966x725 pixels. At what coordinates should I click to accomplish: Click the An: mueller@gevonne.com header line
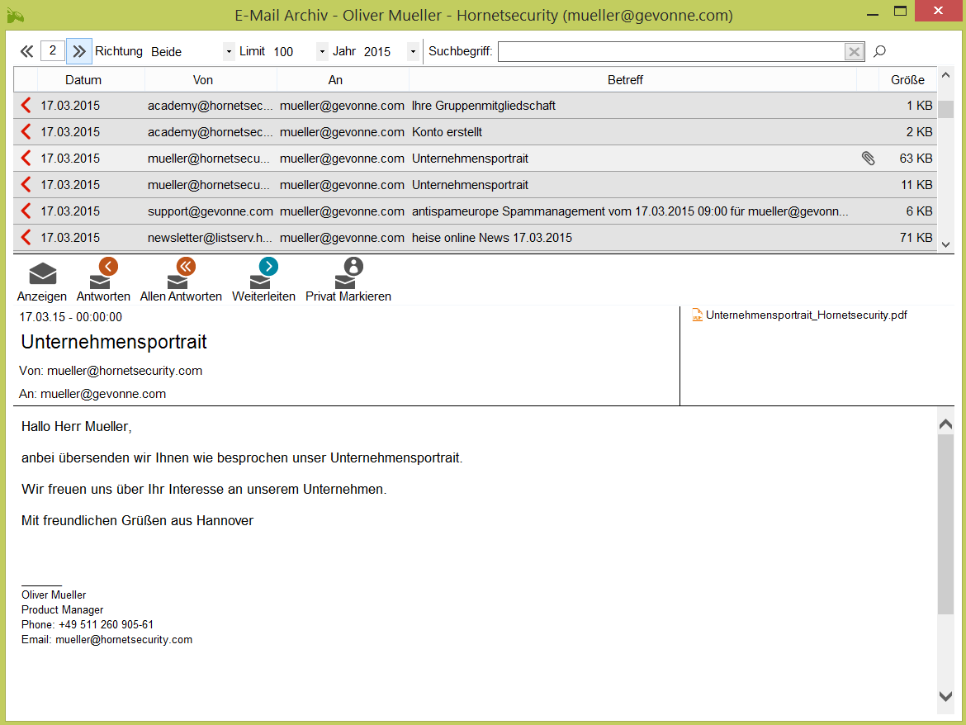(92, 394)
